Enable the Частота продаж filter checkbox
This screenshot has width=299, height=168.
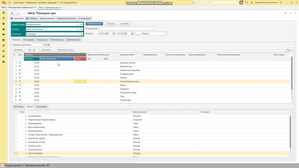pos(16,153)
